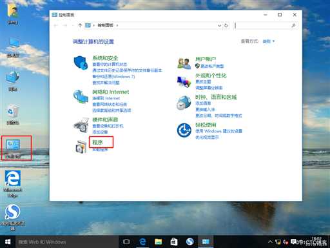Open Task View on the taskbar

point(126,242)
